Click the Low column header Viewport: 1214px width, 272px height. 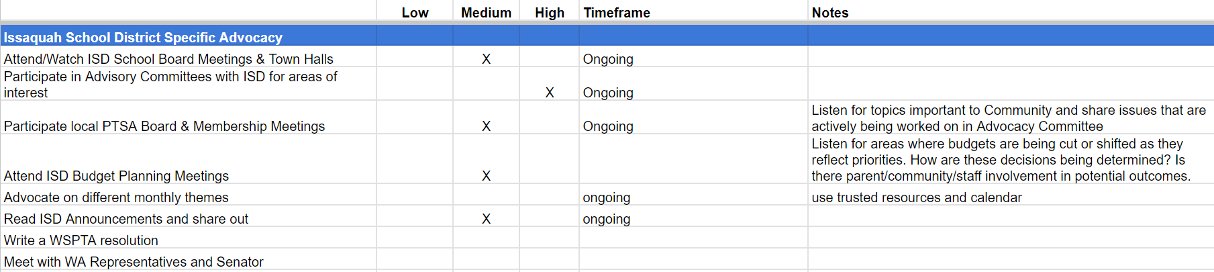(x=415, y=13)
